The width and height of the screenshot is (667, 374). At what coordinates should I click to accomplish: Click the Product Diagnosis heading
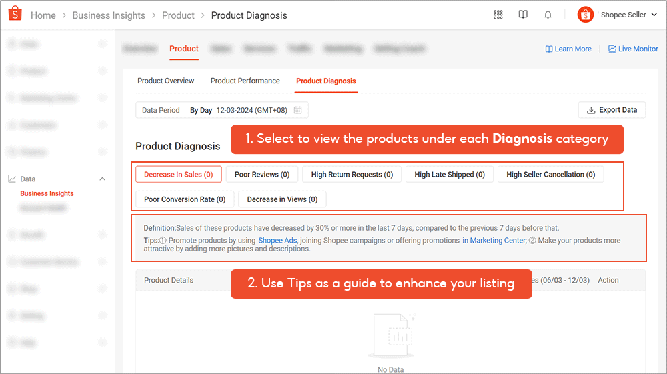coord(178,146)
